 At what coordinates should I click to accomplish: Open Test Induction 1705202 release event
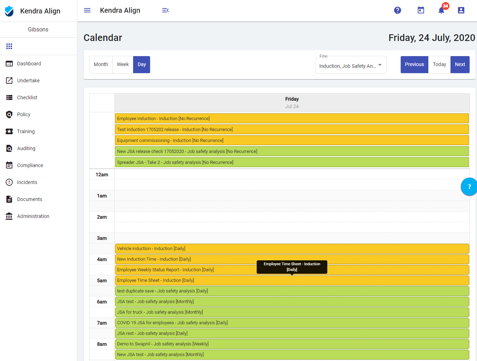tap(292, 129)
